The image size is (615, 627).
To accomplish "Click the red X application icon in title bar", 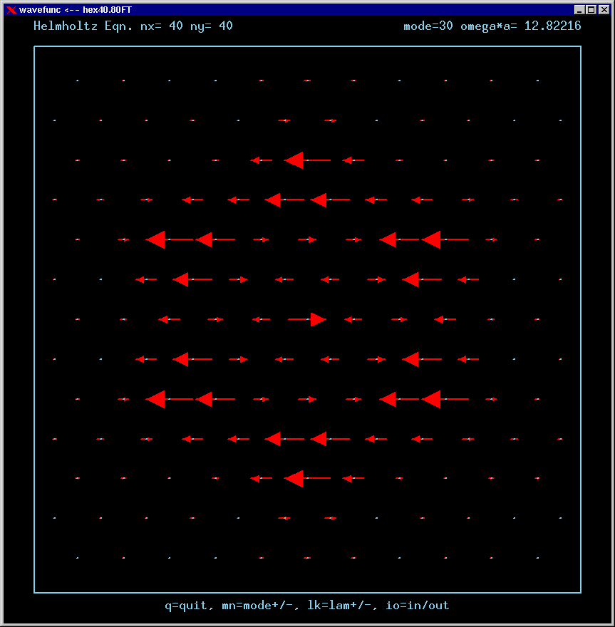I will (11, 10).
